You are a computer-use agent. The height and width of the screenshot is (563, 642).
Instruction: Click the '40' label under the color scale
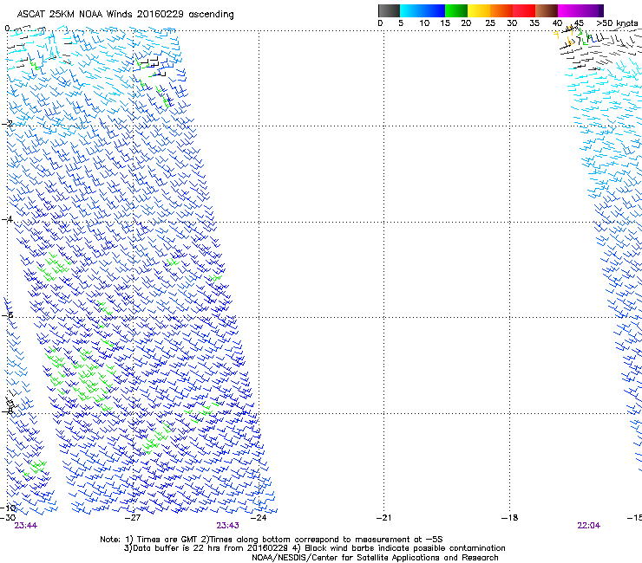coord(557,23)
